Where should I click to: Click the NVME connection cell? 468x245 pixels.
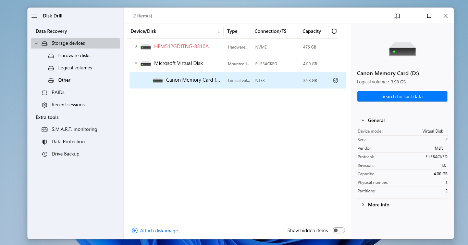click(261, 47)
